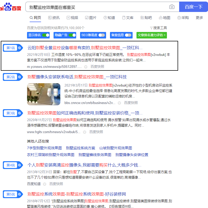Open 百度快照 for 百度知道 result
The height and width of the screenshot is (208, 208).
pyautogui.click(x=56, y=184)
